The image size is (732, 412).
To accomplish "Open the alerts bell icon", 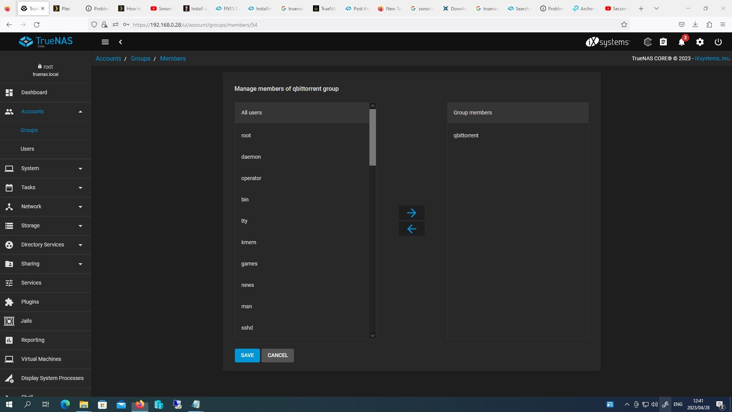I will (682, 42).
